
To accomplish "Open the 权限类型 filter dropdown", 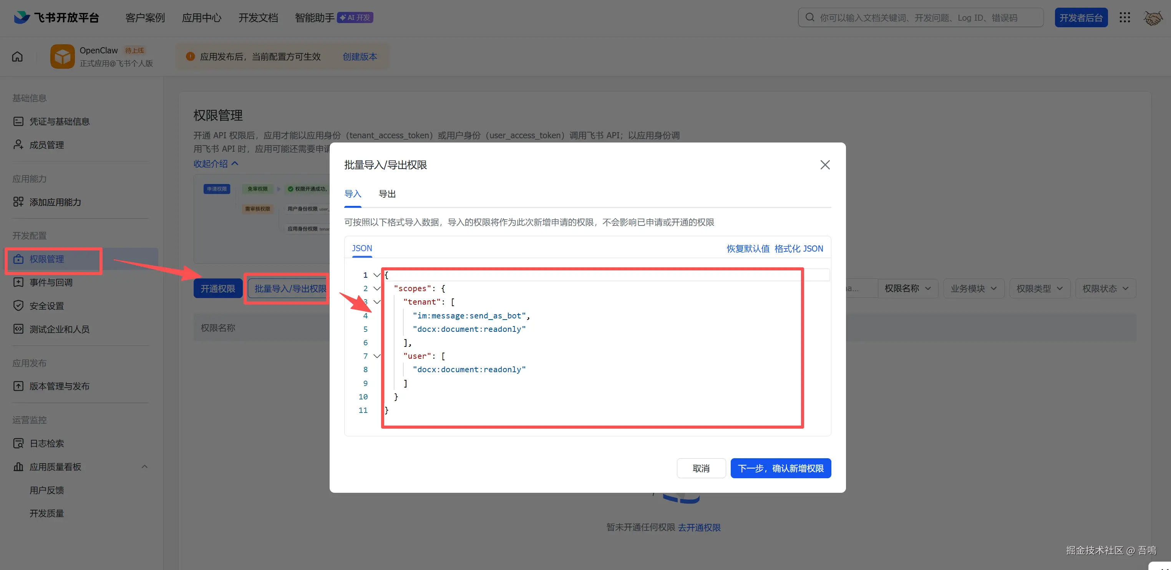I will click(x=1039, y=288).
